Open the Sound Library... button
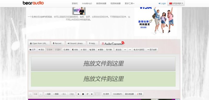The height and width of the screenshot is (100, 209). coord(76,43)
